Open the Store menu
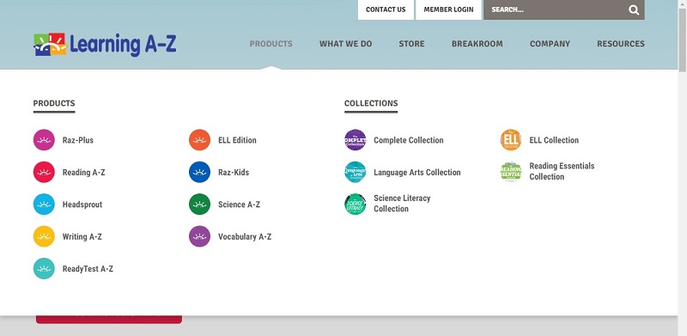Screen dimensions: 687x336 click(411, 44)
